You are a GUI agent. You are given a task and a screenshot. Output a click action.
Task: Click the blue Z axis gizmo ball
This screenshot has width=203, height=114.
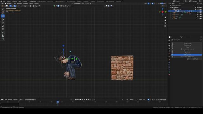(x=163, y=9)
